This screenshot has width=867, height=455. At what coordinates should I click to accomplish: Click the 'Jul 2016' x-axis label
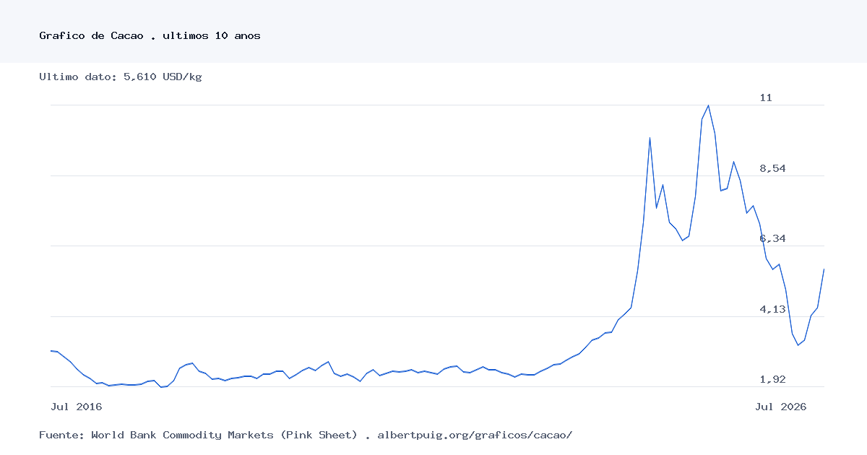point(77,407)
